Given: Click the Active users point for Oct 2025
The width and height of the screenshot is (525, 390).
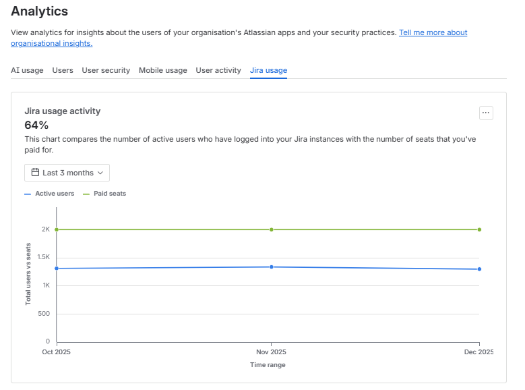Looking at the screenshot, I should point(57,269).
